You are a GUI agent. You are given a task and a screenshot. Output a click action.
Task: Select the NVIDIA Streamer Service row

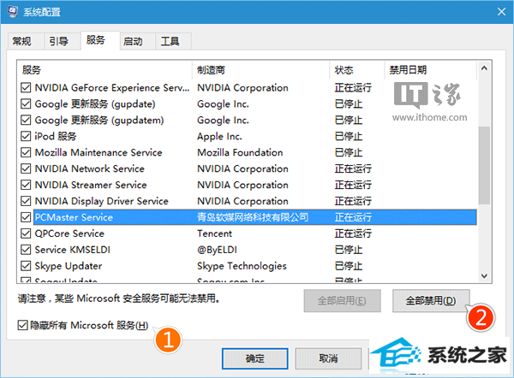pos(248,185)
